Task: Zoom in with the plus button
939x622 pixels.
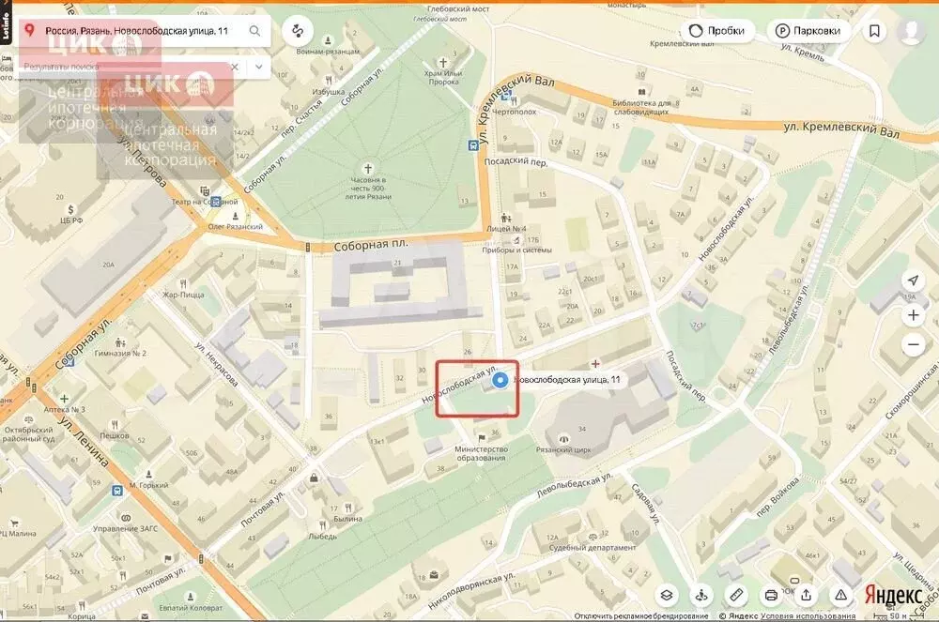Action: pos(914,315)
